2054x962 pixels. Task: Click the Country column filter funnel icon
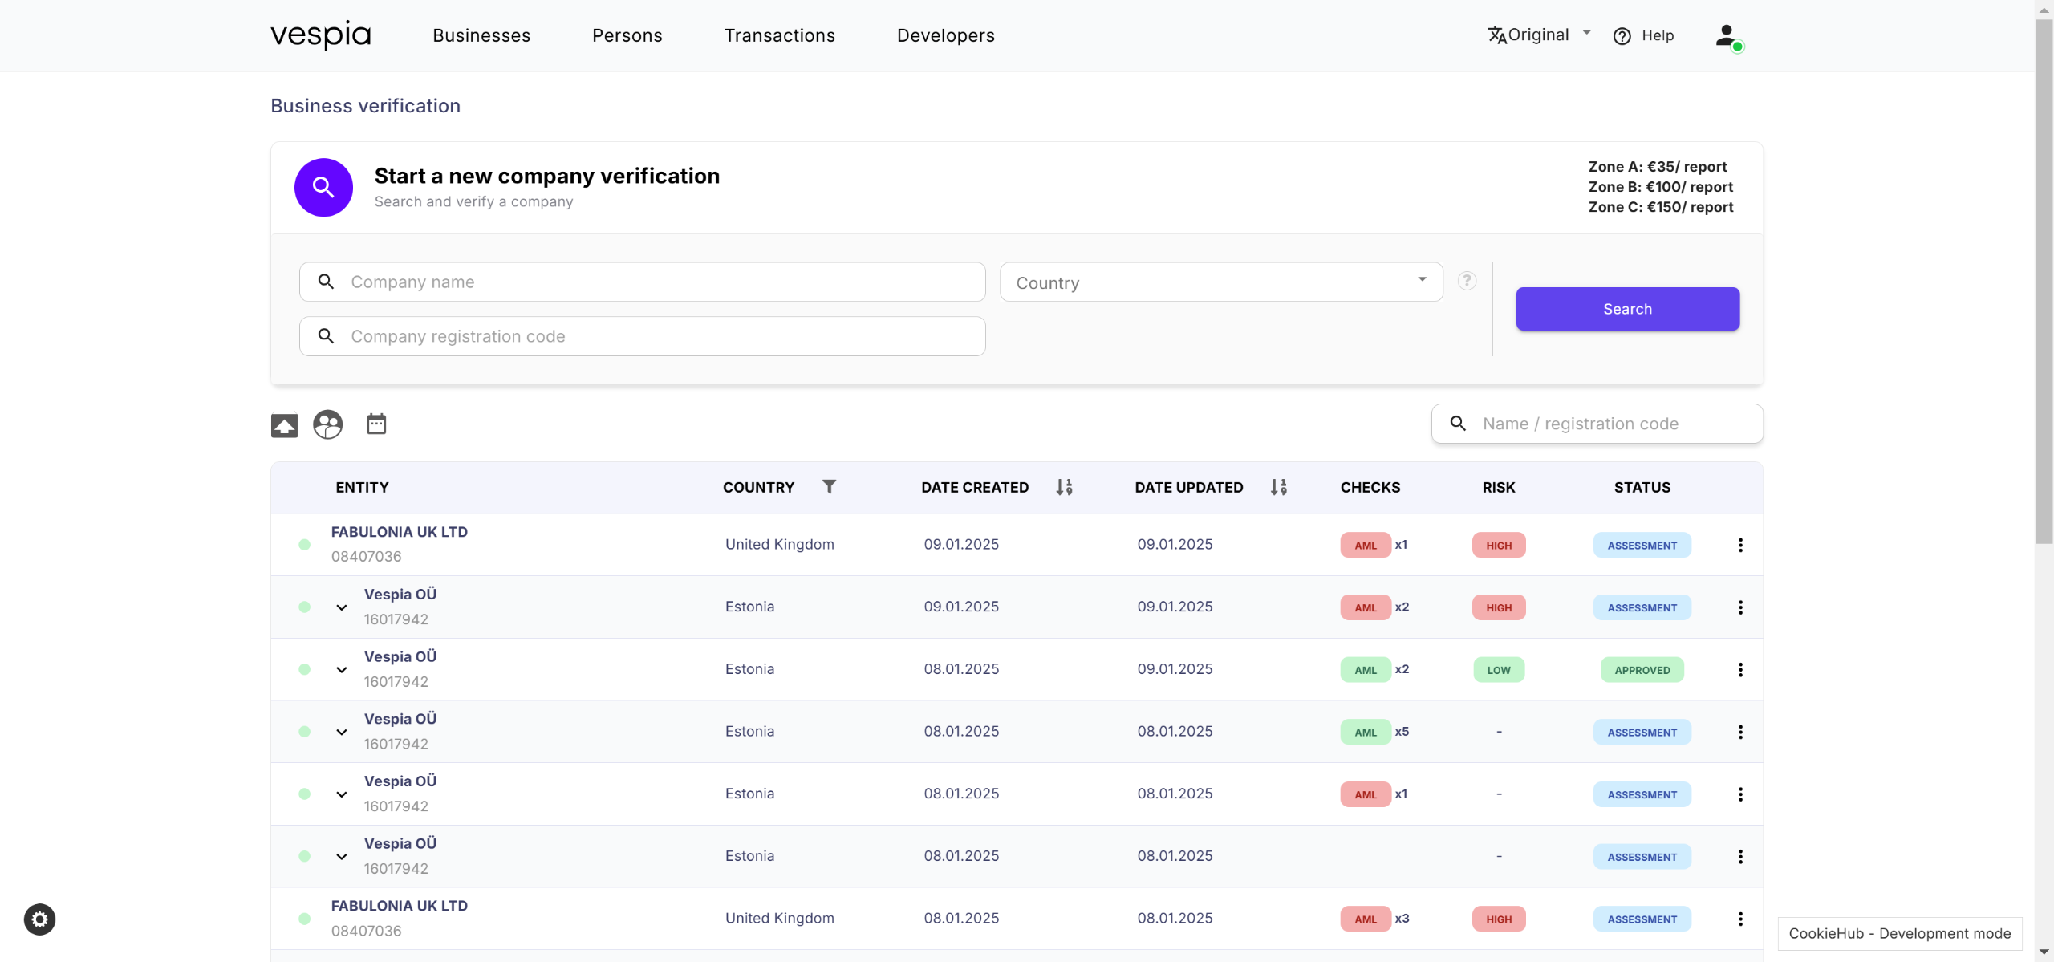tap(829, 486)
